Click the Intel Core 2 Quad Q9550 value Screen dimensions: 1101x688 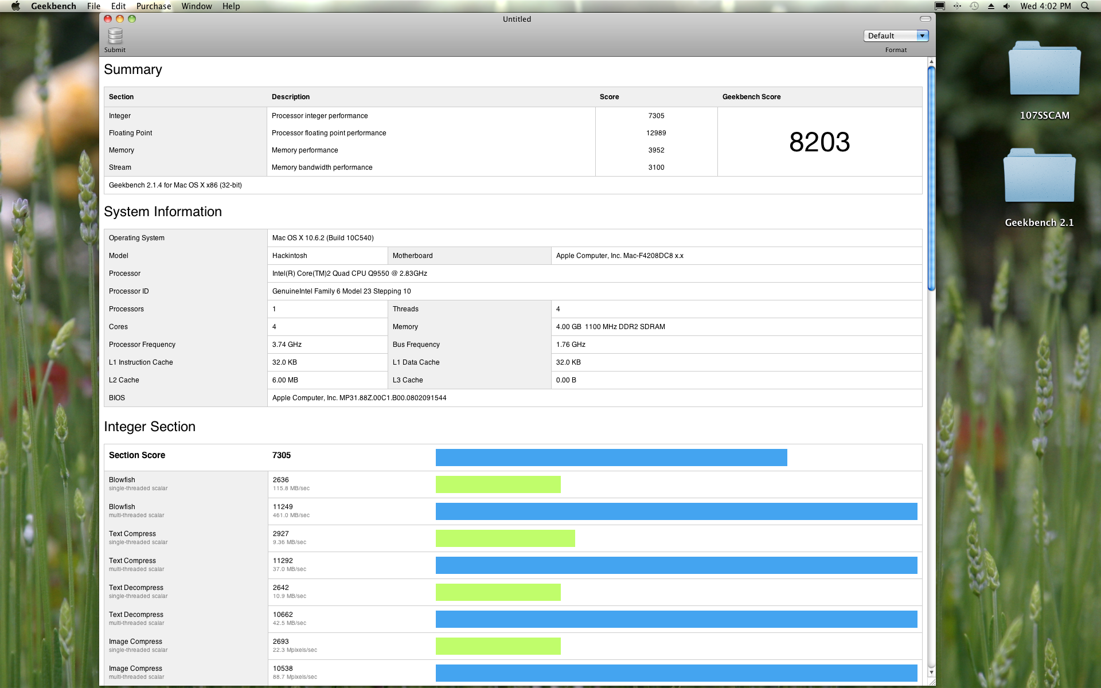[x=350, y=273]
